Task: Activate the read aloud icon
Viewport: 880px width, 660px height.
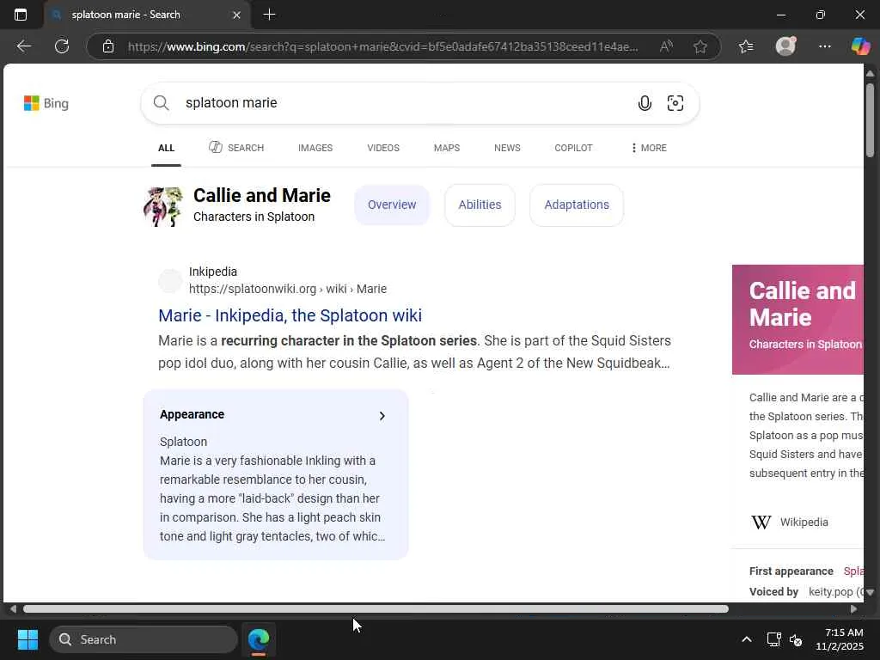Action: [666, 46]
